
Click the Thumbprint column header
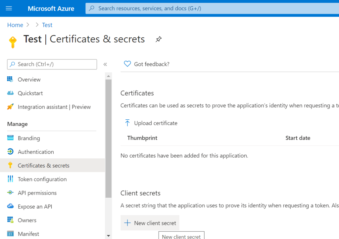142,138
